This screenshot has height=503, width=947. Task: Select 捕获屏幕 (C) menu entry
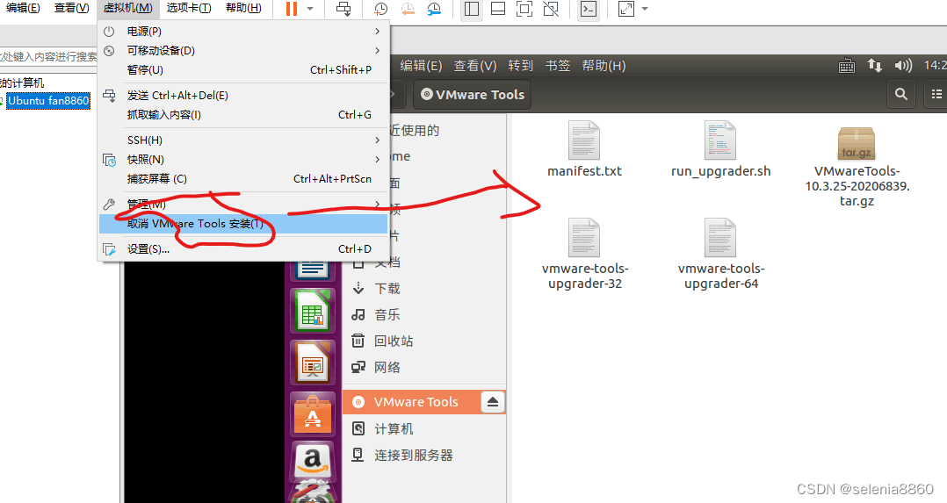(243, 179)
